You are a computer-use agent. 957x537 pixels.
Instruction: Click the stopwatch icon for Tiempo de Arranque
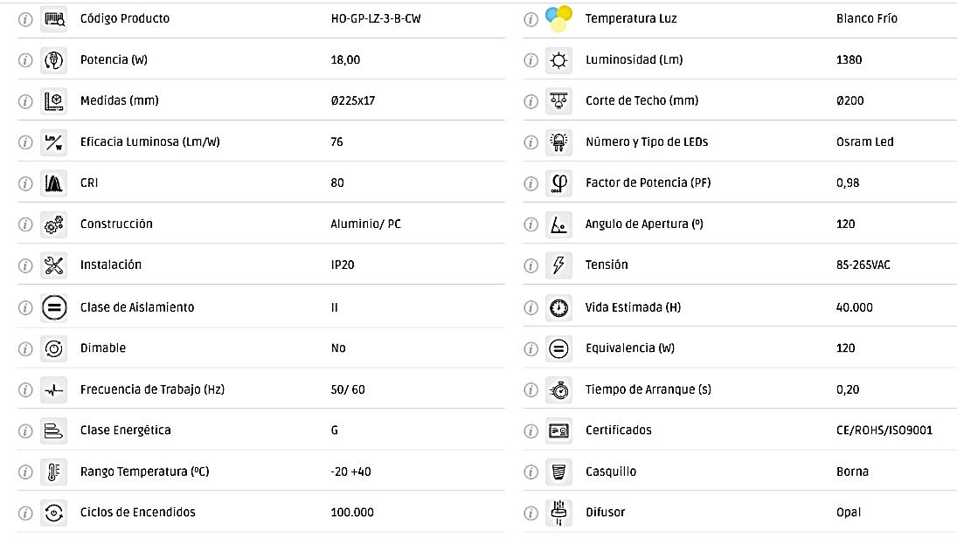click(558, 389)
